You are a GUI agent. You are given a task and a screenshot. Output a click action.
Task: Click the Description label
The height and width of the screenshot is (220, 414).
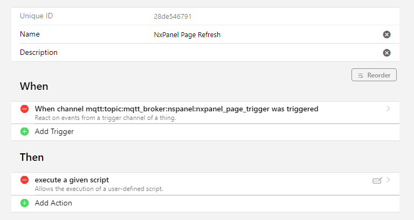point(39,53)
